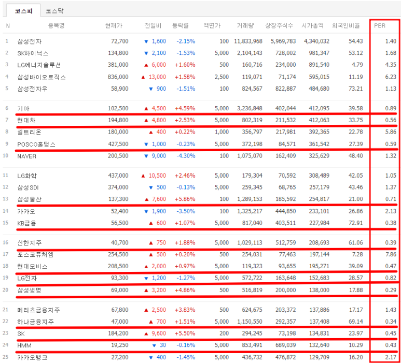401x363 pixels.
Task: Click the 현재가 column header
Action: (114, 25)
